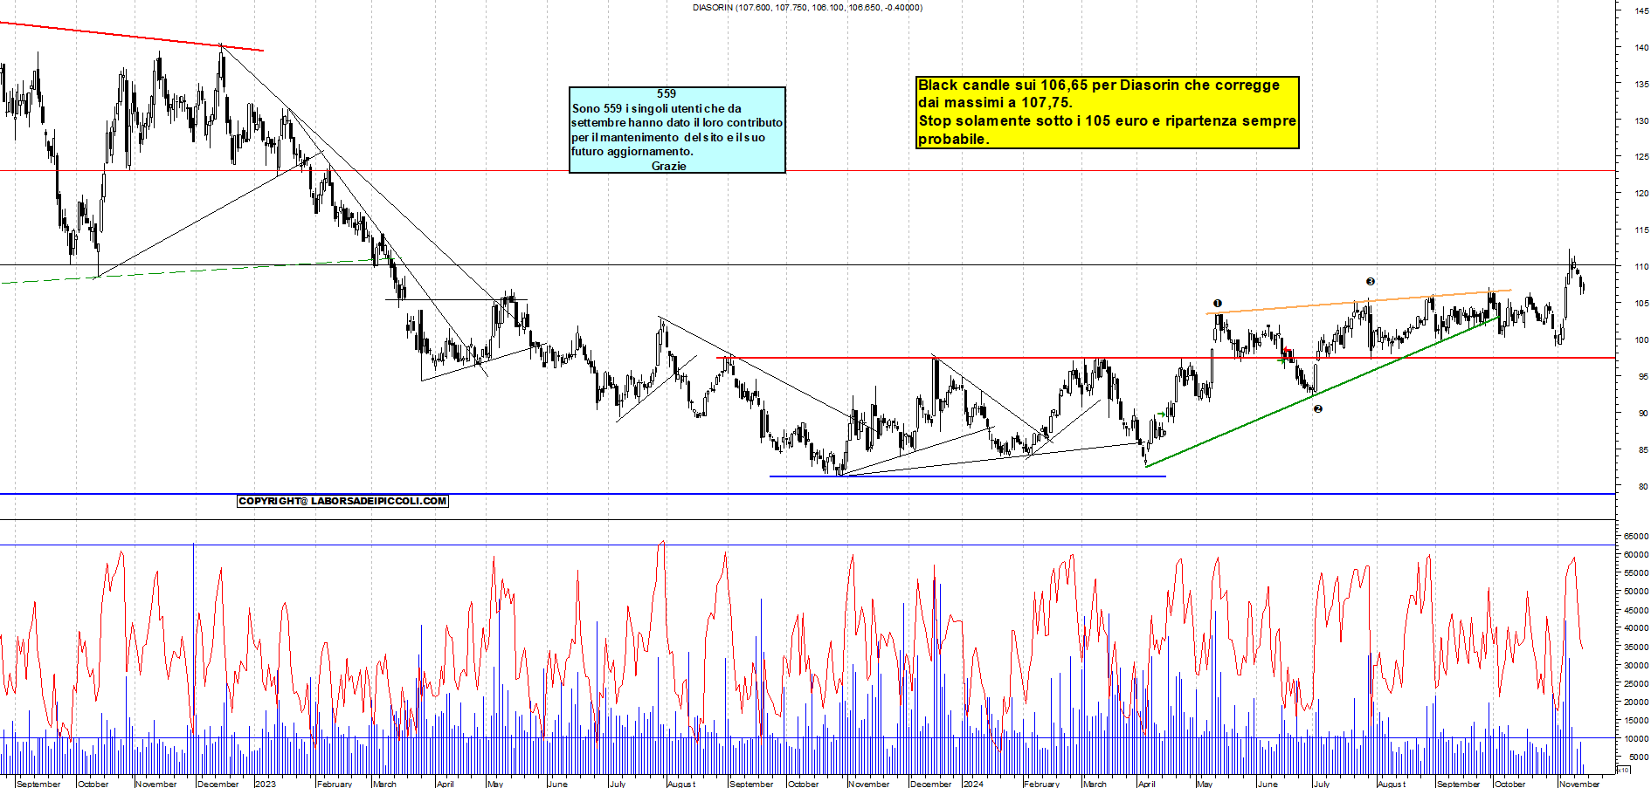
Task: Click the 60000 volume axis label
Action: 1636,555
